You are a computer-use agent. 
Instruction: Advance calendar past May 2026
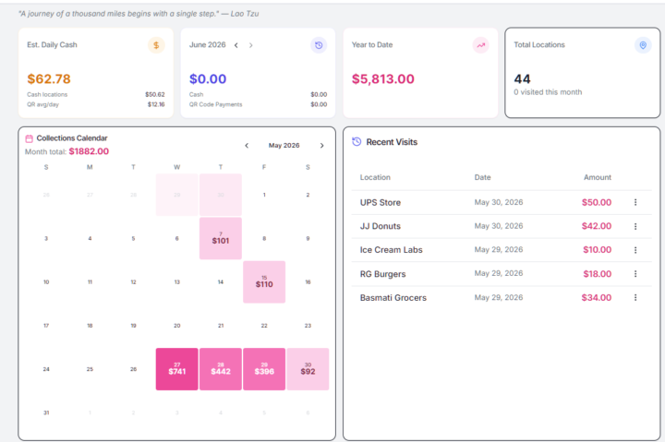322,146
